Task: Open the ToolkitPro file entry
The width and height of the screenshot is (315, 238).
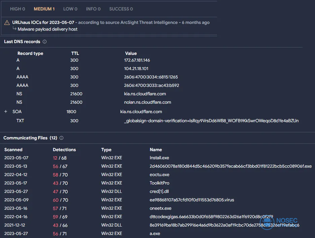Action: (x=160, y=183)
